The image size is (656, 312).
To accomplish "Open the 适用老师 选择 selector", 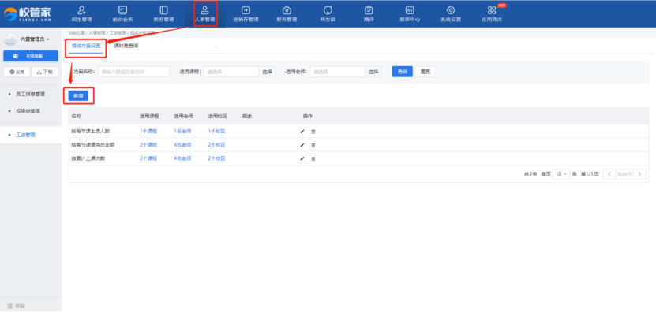I will [x=373, y=72].
